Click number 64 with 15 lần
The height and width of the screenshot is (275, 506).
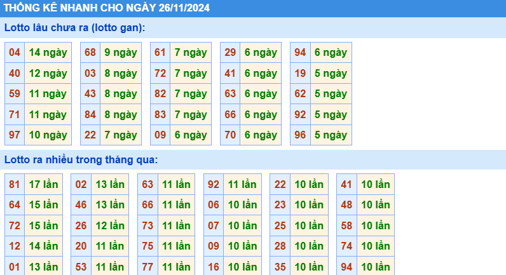click(15, 205)
